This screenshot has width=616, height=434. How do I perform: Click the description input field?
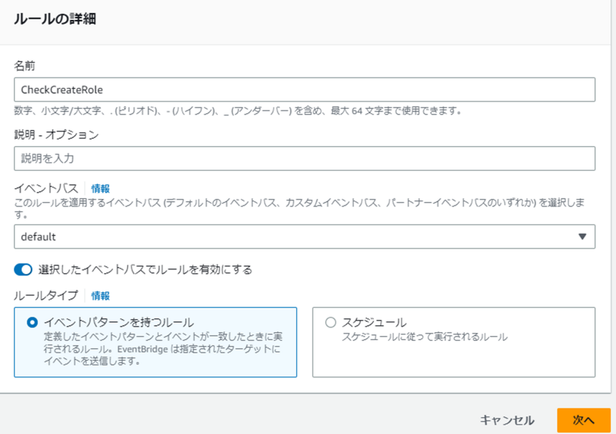pos(304,158)
